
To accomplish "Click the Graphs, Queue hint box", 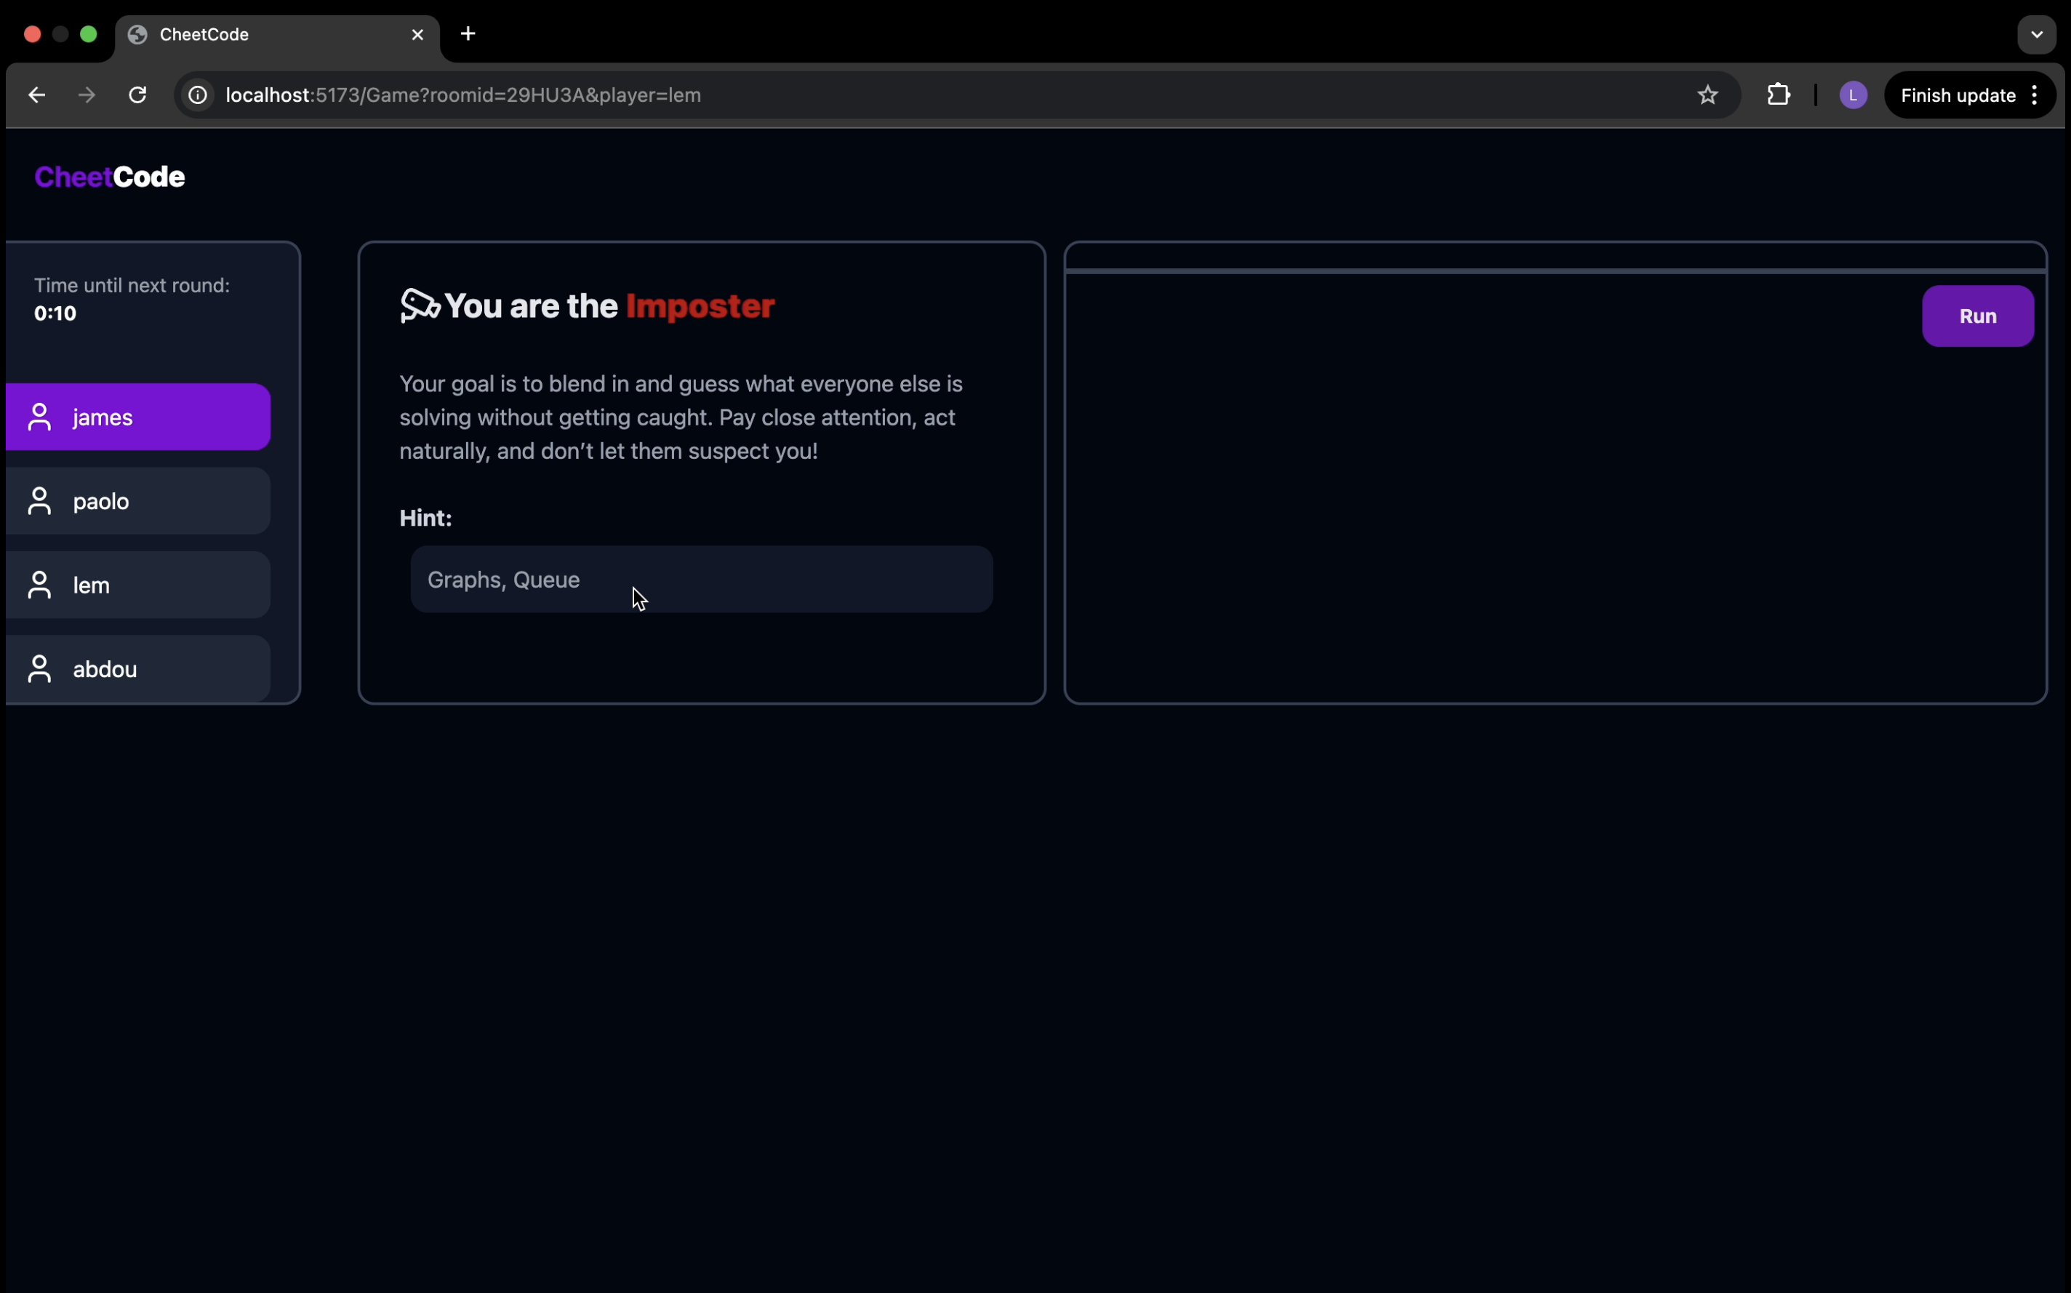I will [701, 580].
